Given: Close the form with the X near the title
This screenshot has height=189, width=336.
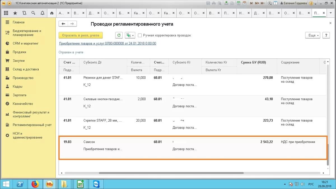Looking at the screenshot, I should [x=330, y=23].
